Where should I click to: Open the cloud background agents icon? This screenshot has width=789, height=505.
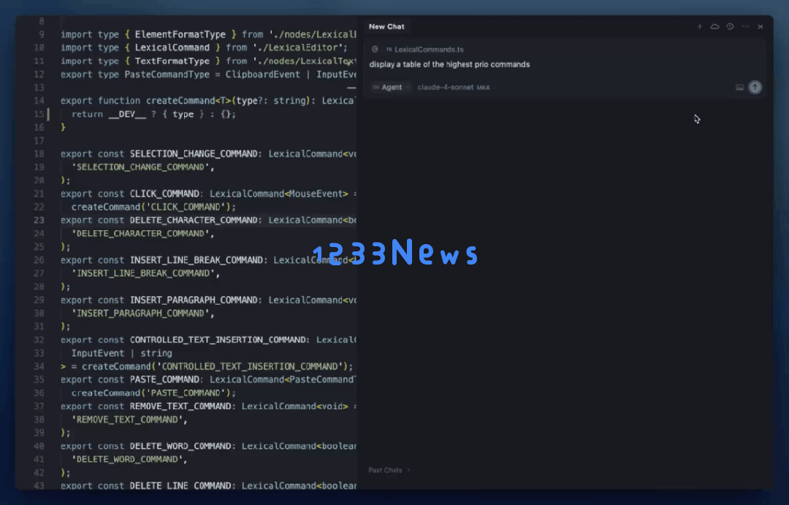[x=714, y=27]
